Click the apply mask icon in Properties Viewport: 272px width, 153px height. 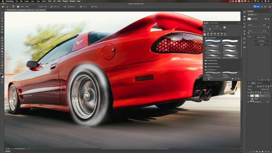point(262,80)
